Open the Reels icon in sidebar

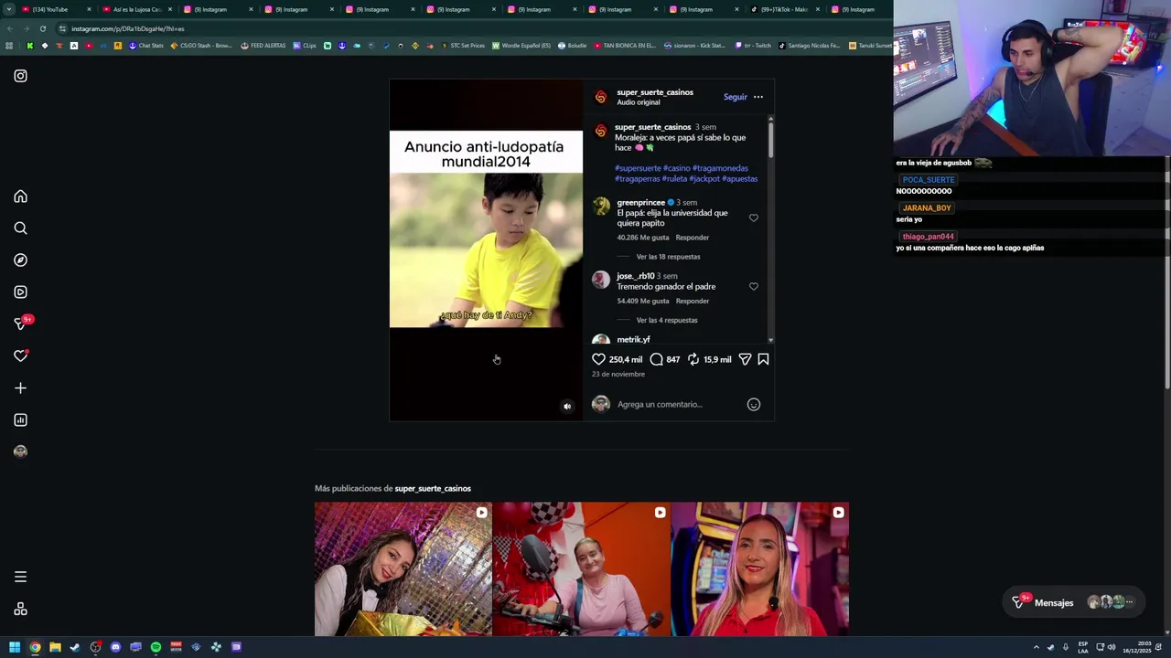(x=20, y=292)
